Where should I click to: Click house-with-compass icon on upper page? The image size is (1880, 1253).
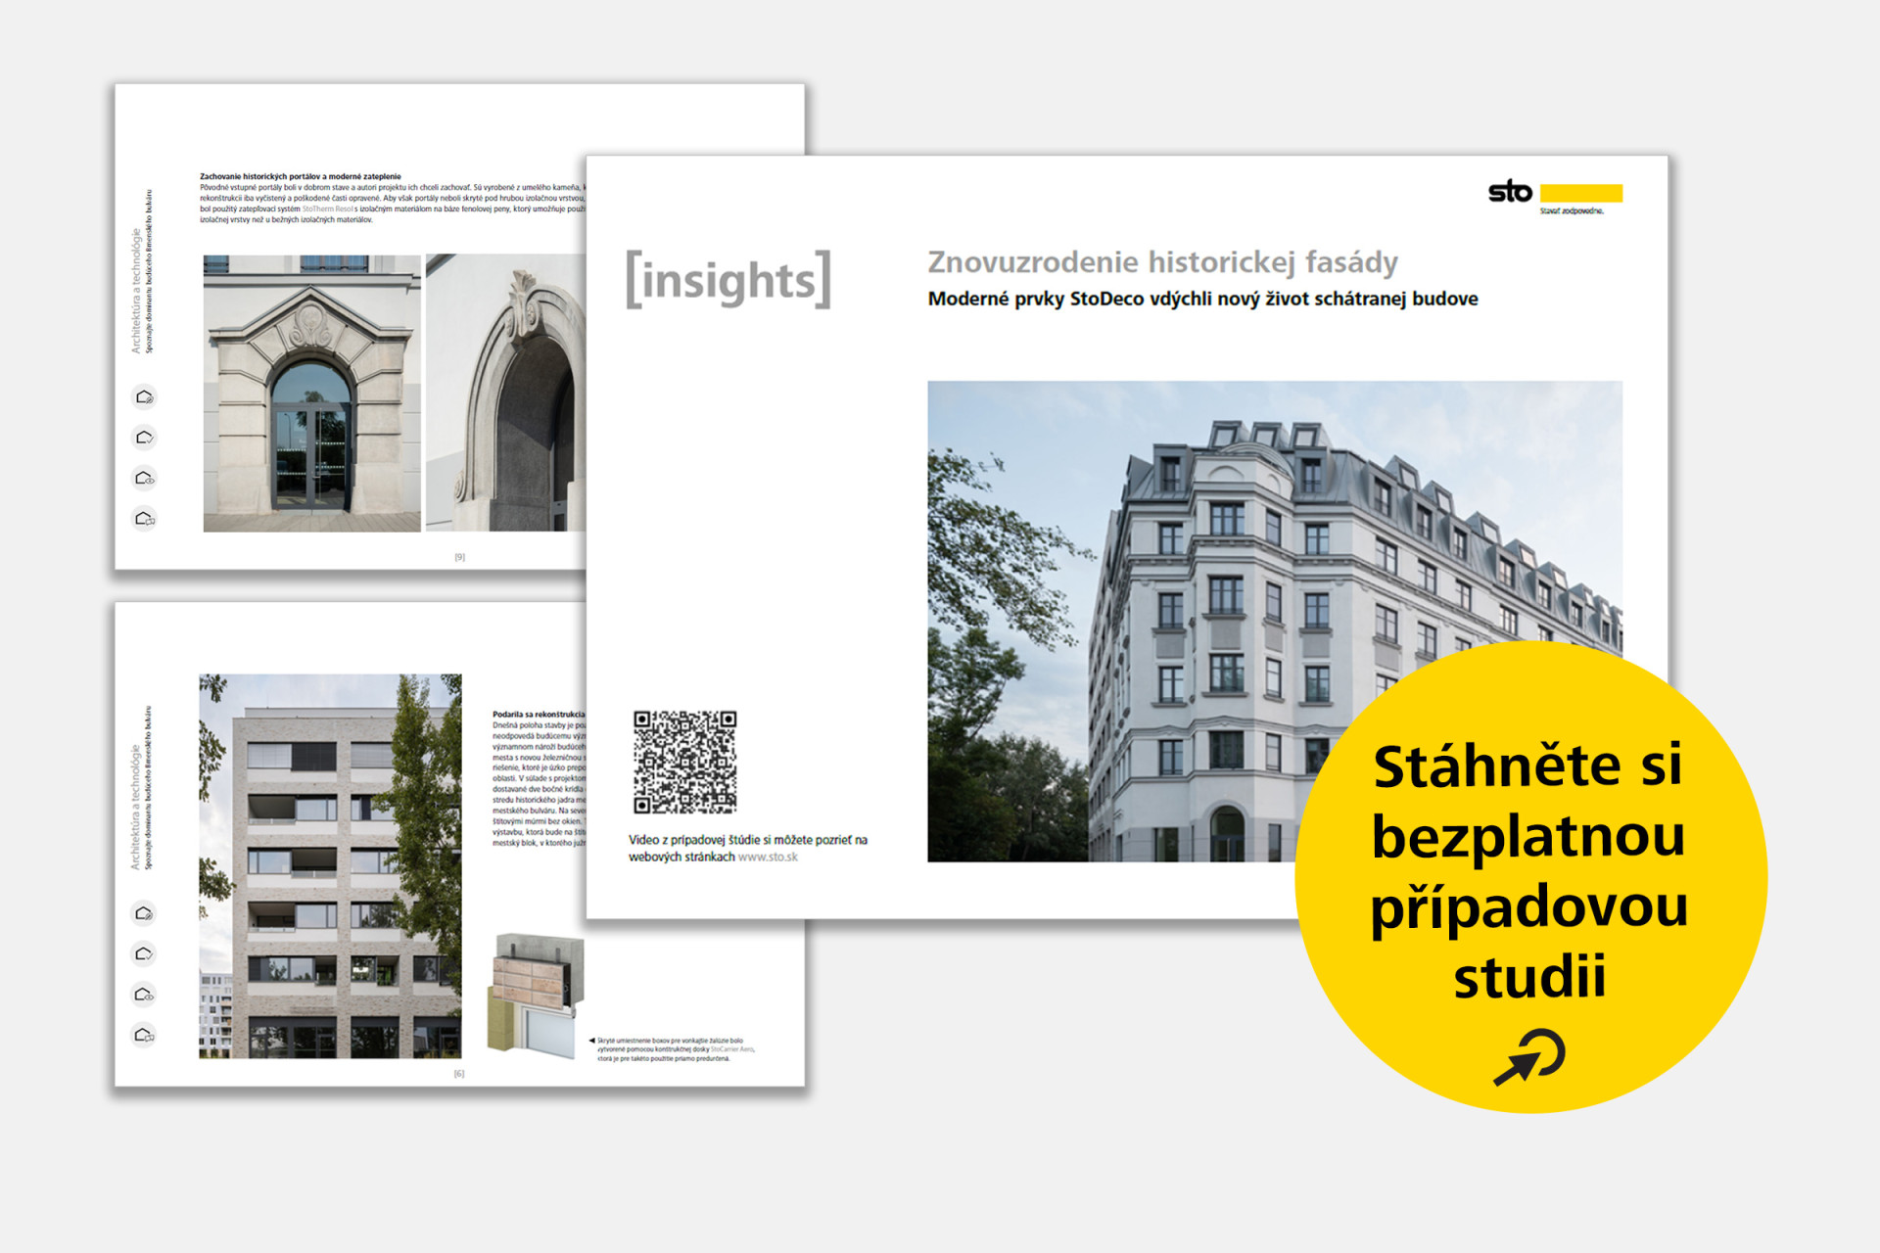(144, 396)
